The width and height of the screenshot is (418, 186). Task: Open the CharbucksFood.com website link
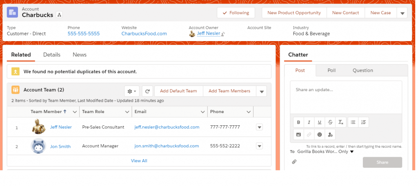click(x=144, y=34)
